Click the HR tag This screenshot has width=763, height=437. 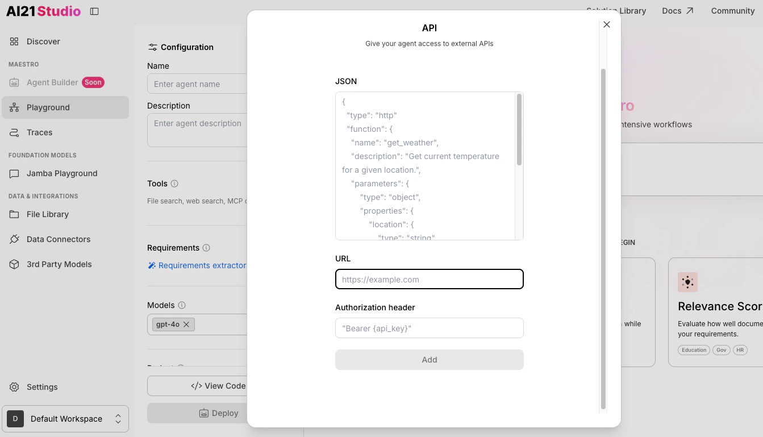pyautogui.click(x=740, y=350)
